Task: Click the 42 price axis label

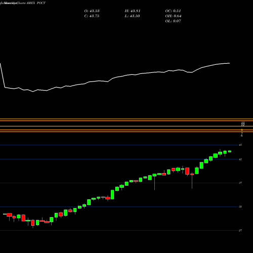Action: pos(240,159)
